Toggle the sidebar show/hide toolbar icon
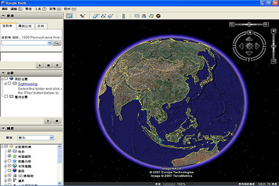This screenshot has width=279, height=186. [69, 16]
